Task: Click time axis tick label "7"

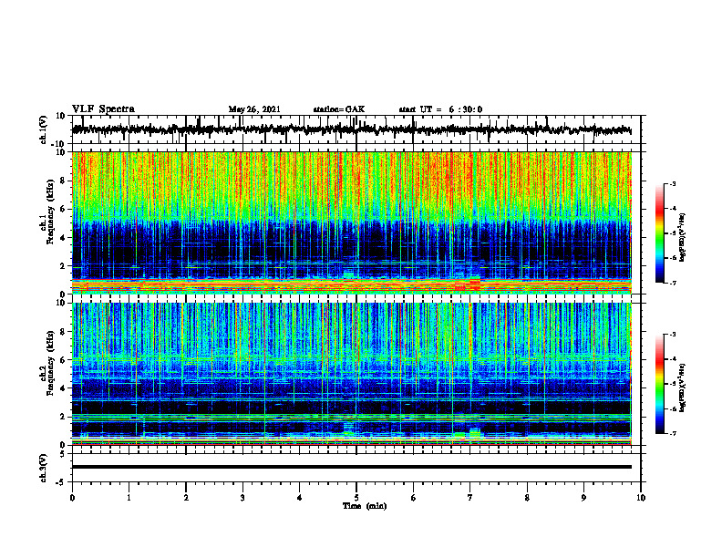Action: 470,498
